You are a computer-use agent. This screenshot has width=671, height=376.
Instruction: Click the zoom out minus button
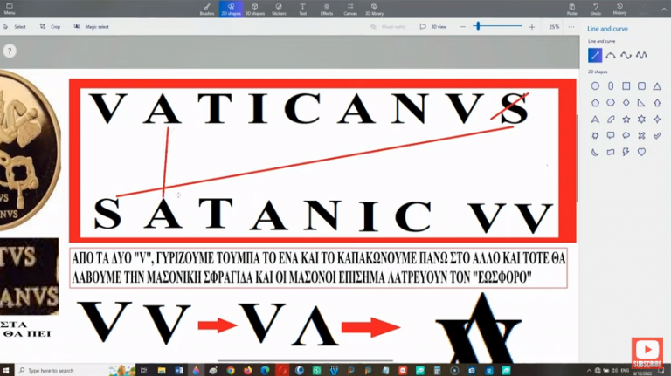point(462,26)
